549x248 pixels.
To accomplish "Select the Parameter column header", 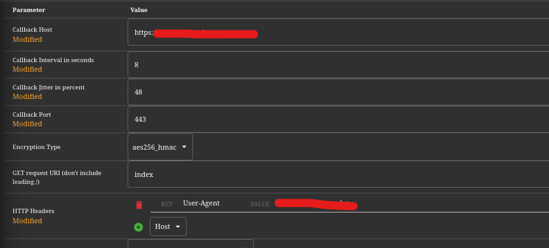I will [x=29, y=10].
